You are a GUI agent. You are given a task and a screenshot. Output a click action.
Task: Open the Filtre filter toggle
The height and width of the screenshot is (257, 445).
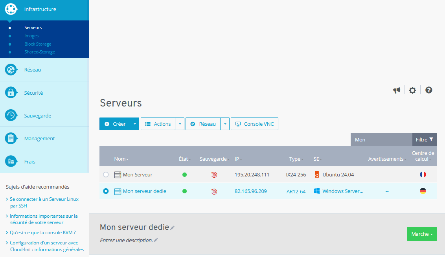click(x=425, y=140)
